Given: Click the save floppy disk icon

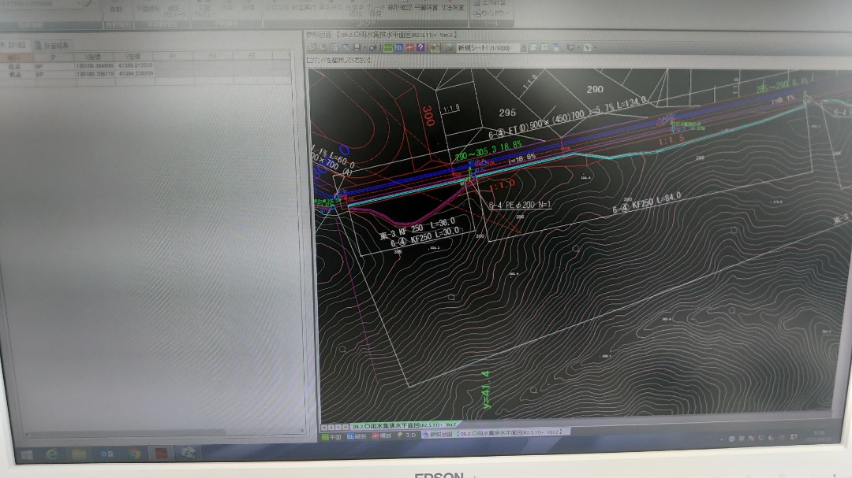Looking at the screenshot, I should click(x=357, y=48).
